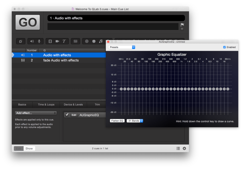
Task: Add an Audio cue from toolbar
Action: click(x=32, y=41)
